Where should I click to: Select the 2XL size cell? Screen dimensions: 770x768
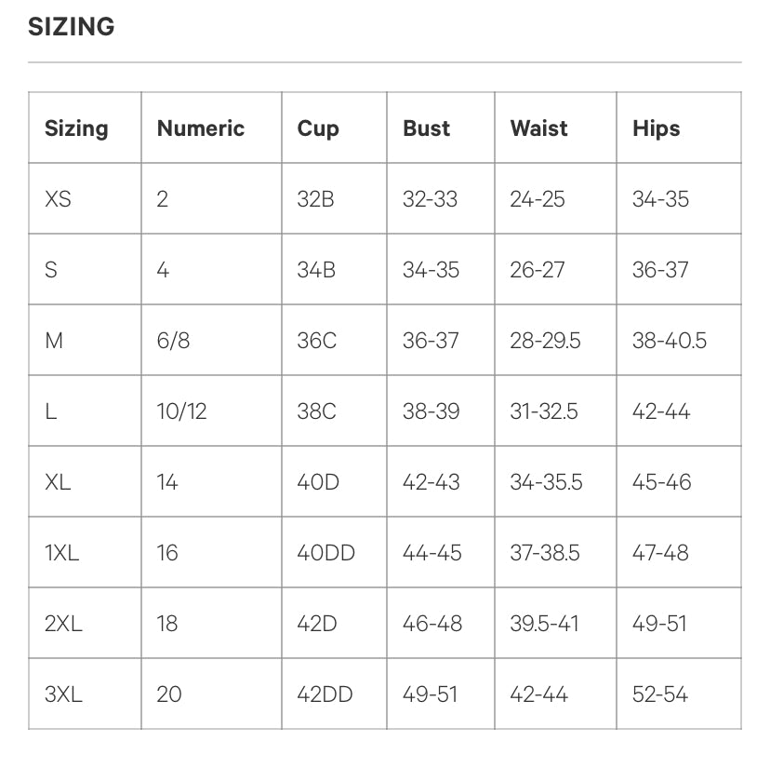pyautogui.click(x=63, y=623)
